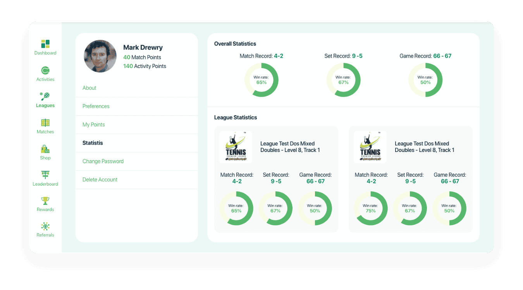
Task: Click overall Game Record: 66 - 67 text
Action: pyautogui.click(x=425, y=56)
